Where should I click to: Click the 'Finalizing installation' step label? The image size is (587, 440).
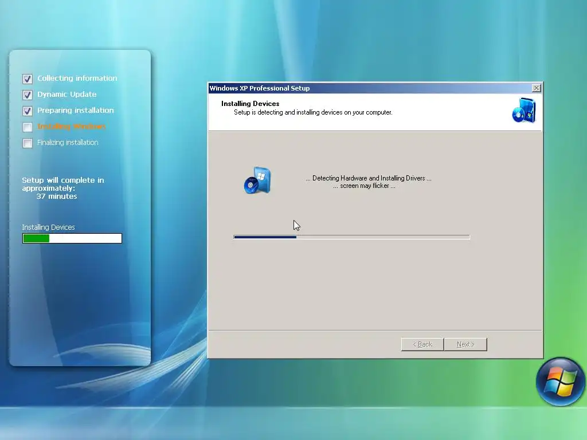pyautogui.click(x=68, y=143)
